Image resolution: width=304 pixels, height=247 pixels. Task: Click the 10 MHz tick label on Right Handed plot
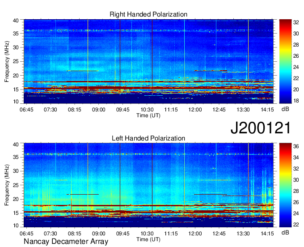[16, 102]
